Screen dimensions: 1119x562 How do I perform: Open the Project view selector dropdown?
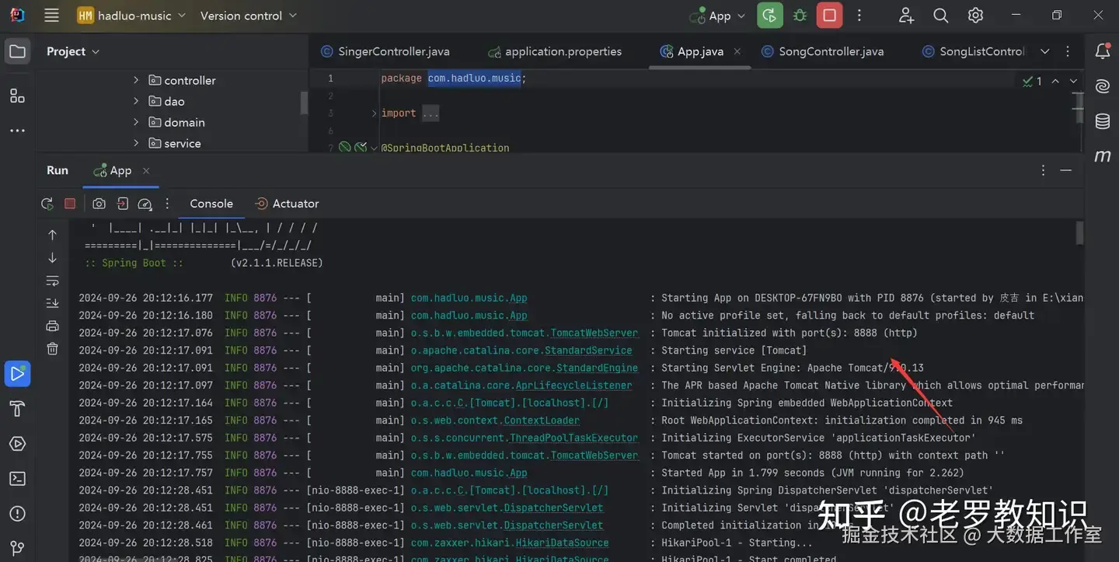[x=73, y=51]
